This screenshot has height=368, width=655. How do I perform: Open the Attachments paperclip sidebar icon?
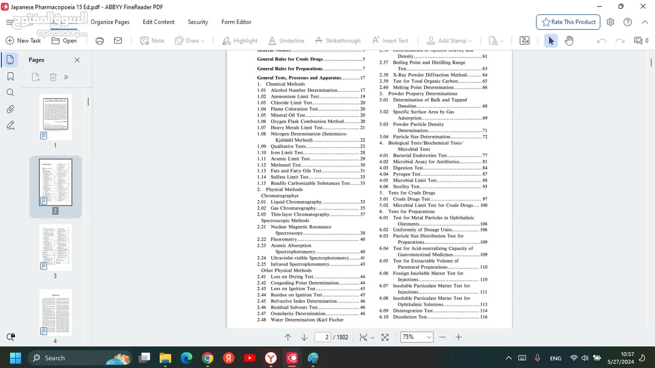[10, 109]
